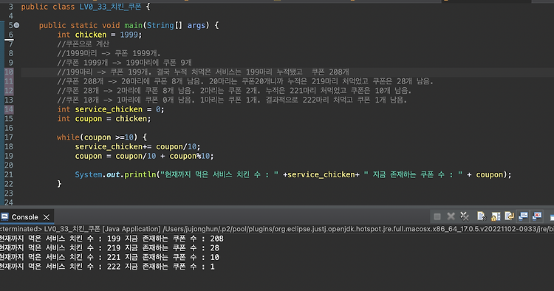The height and width of the screenshot is (291, 554).
Task: Place cursor on "int service_chicken = 0;"
Action: click(111, 109)
